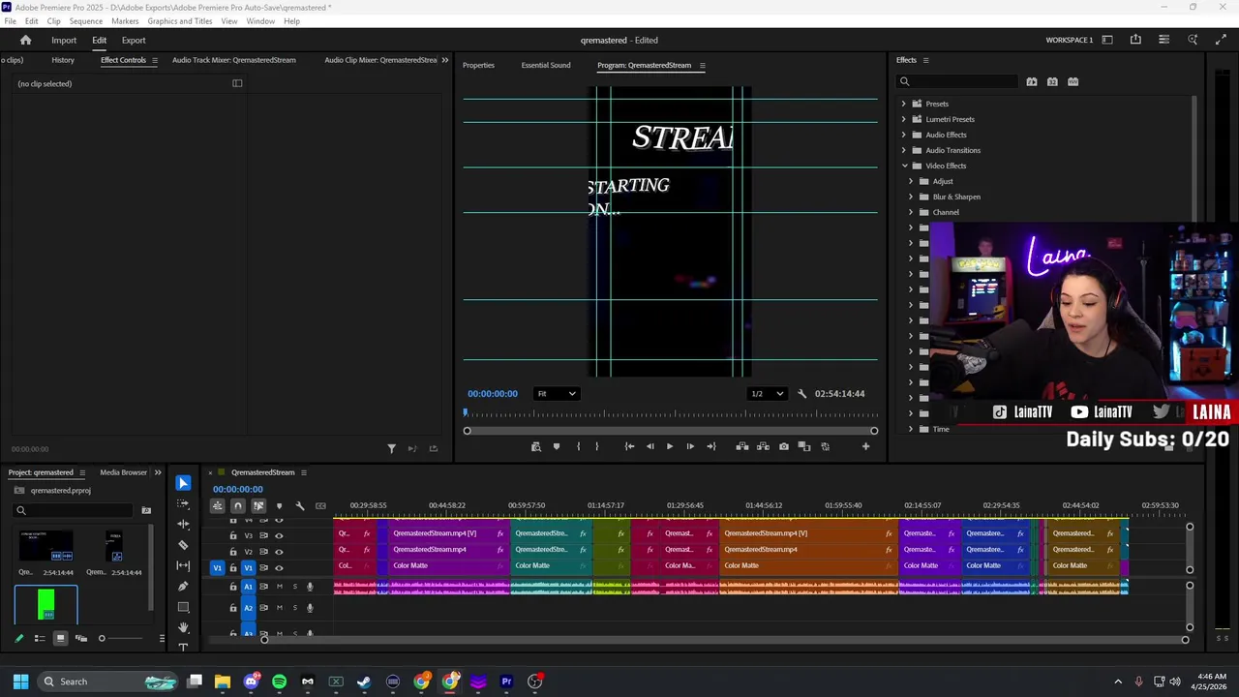Switch Project panel to list view
The image size is (1239, 697).
coord(40,638)
